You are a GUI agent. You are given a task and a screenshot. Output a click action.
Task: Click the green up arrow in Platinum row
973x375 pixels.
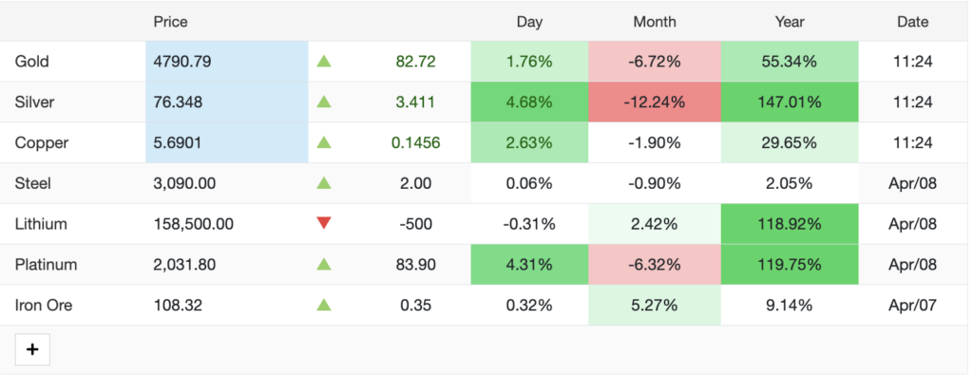(323, 265)
